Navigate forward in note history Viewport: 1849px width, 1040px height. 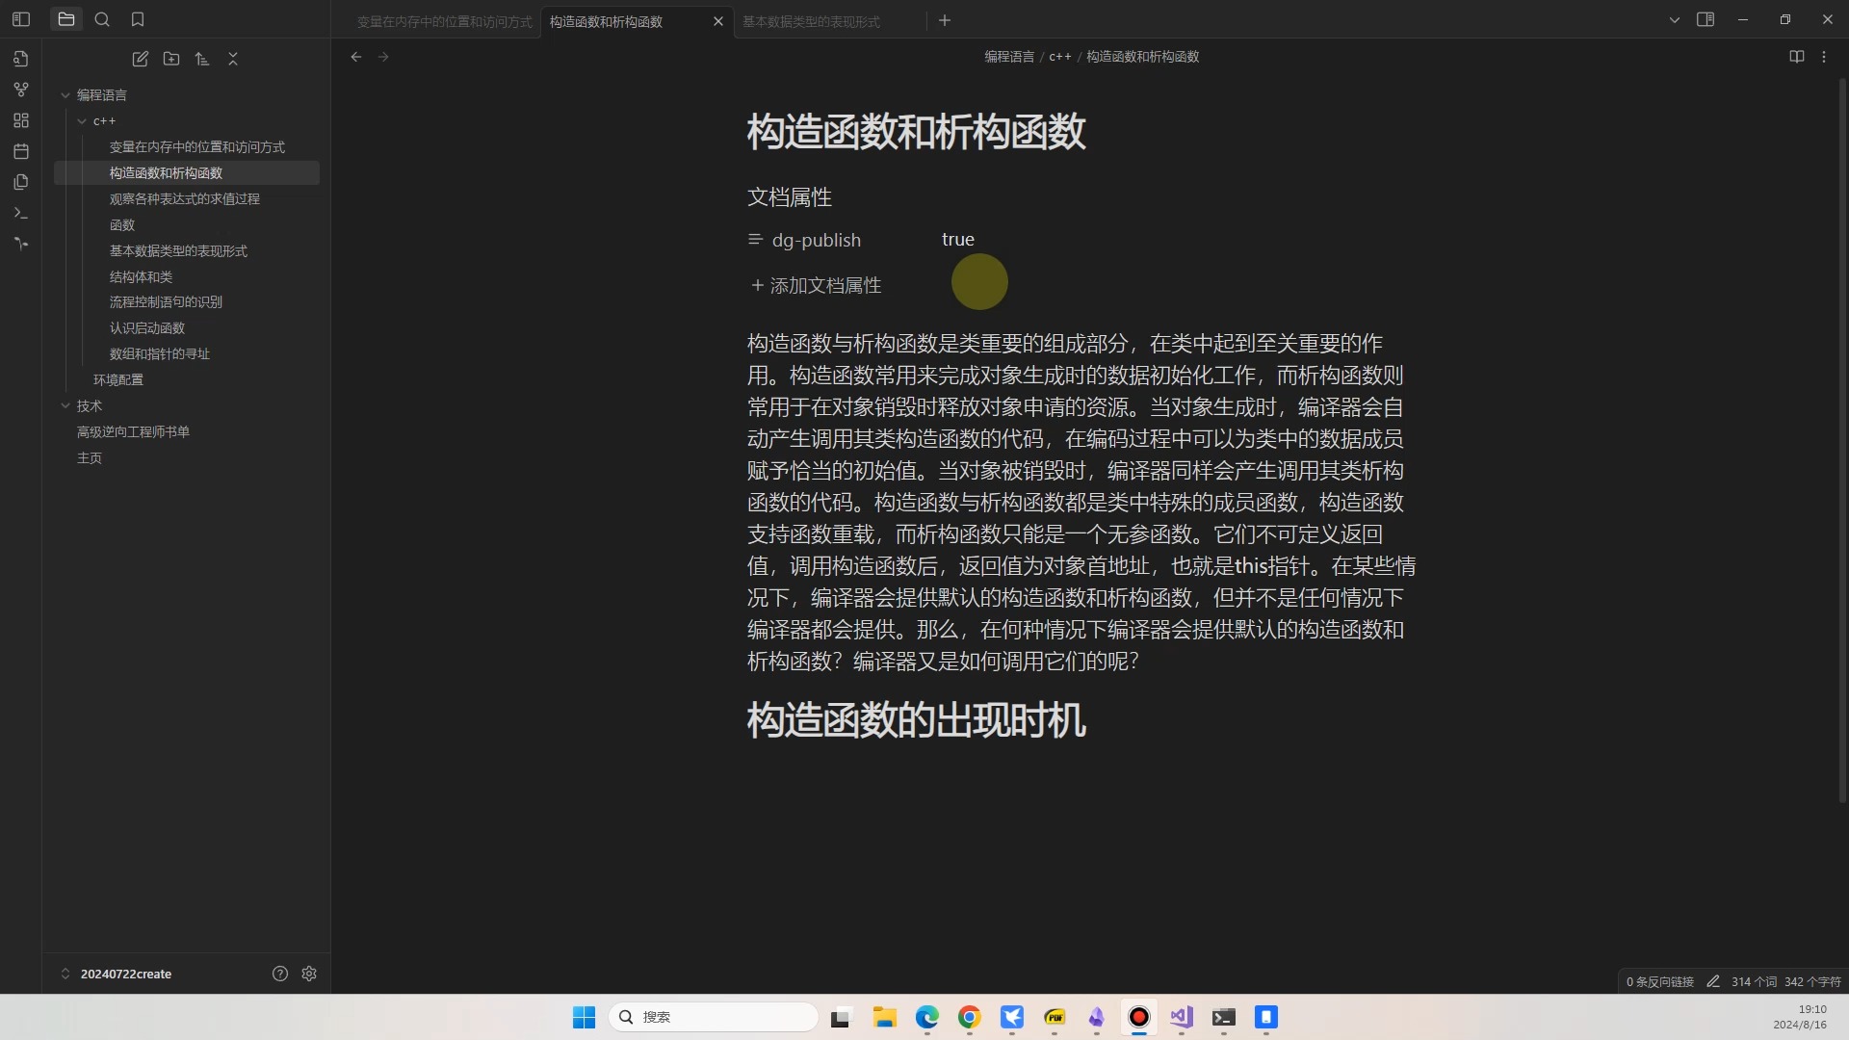pyautogui.click(x=383, y=57)
